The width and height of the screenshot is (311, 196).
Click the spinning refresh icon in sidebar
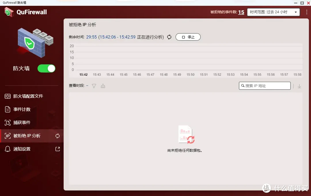[58, 136]
